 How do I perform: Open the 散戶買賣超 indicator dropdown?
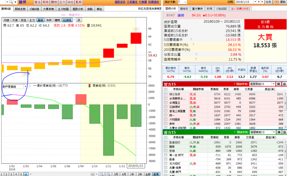click(26, 87)
